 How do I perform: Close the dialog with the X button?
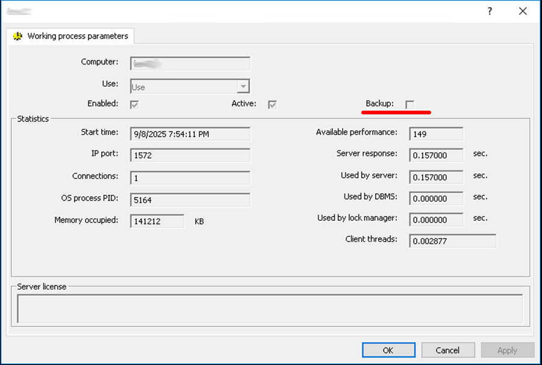[523, 11]
